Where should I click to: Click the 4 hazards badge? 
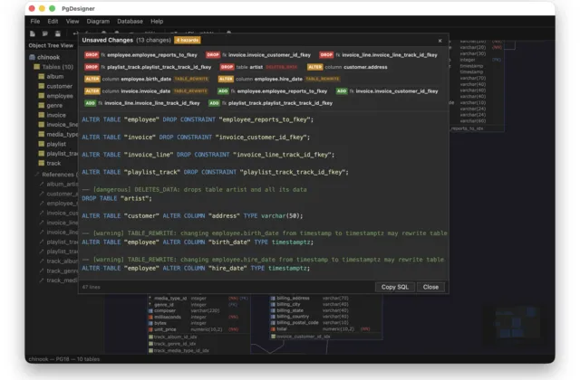pyautogui.click(x=188, y=40)
